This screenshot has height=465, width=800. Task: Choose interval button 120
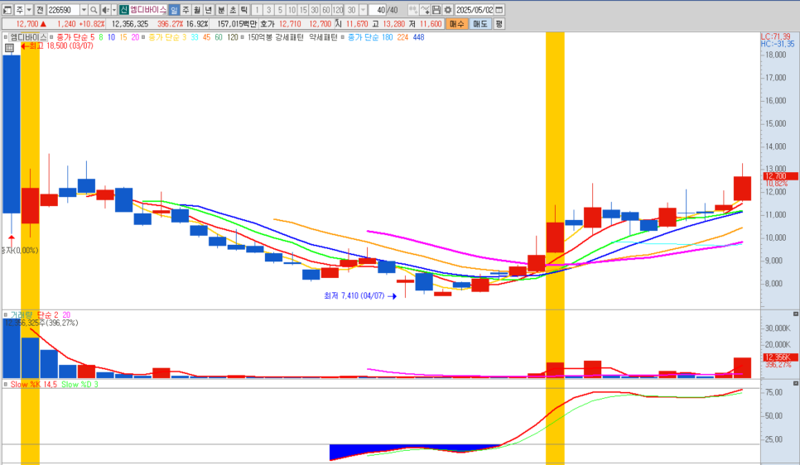pos(338,10)
